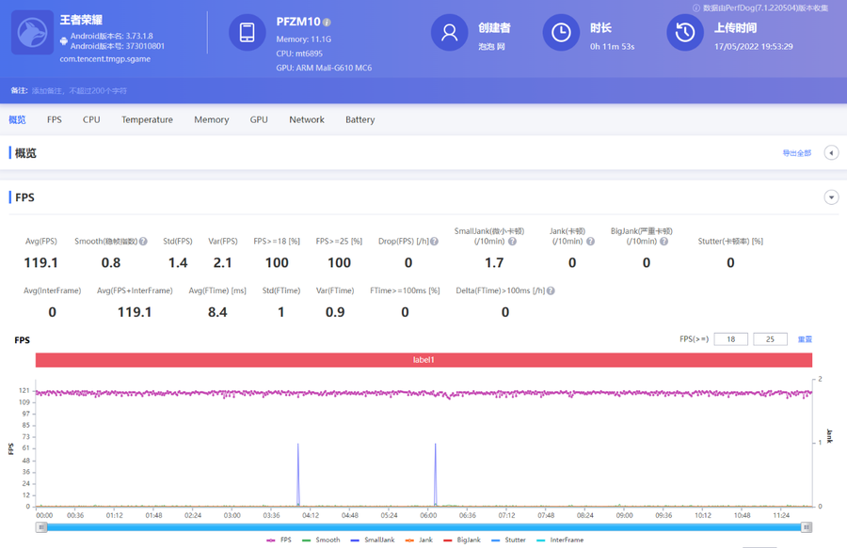Click the creator user profile icon

(x=449, y=33)
